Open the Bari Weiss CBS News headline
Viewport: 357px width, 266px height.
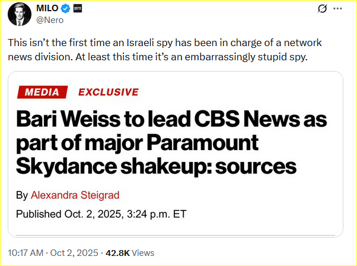point(171,142)
